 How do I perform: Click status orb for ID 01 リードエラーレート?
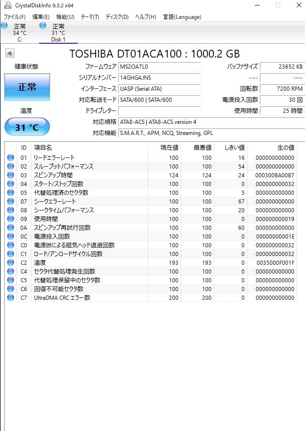(11, 157)
